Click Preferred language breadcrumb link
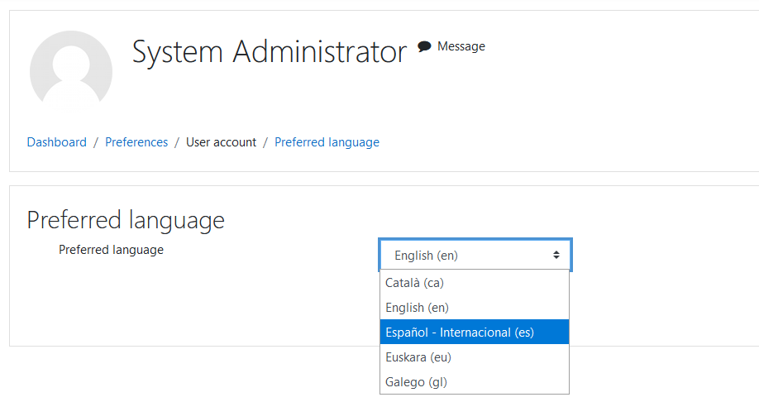The height and width of the screenshot is (402, 759). [327, 142]
